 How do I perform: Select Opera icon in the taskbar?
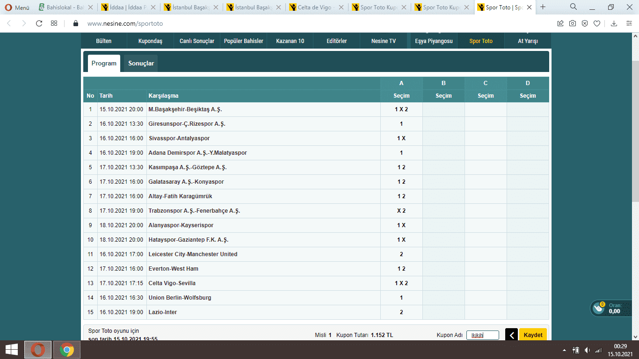click(x=38, y=350)
